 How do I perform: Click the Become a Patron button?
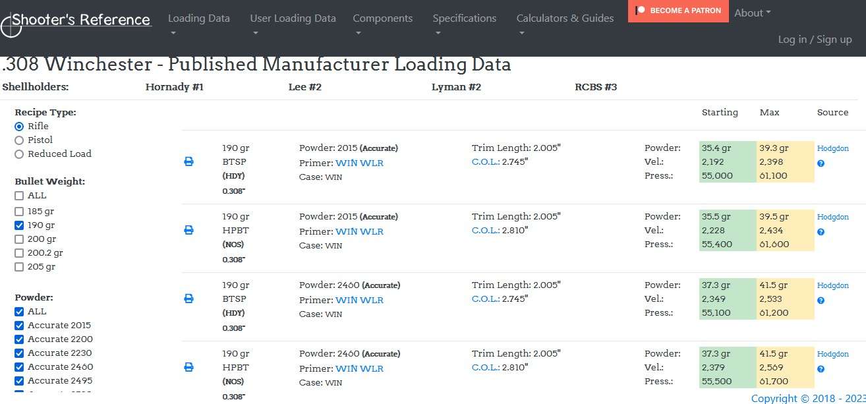678,11
